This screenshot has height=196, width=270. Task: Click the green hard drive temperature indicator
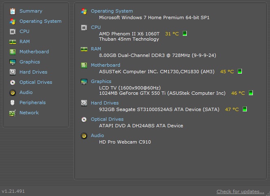click(245, 109)
